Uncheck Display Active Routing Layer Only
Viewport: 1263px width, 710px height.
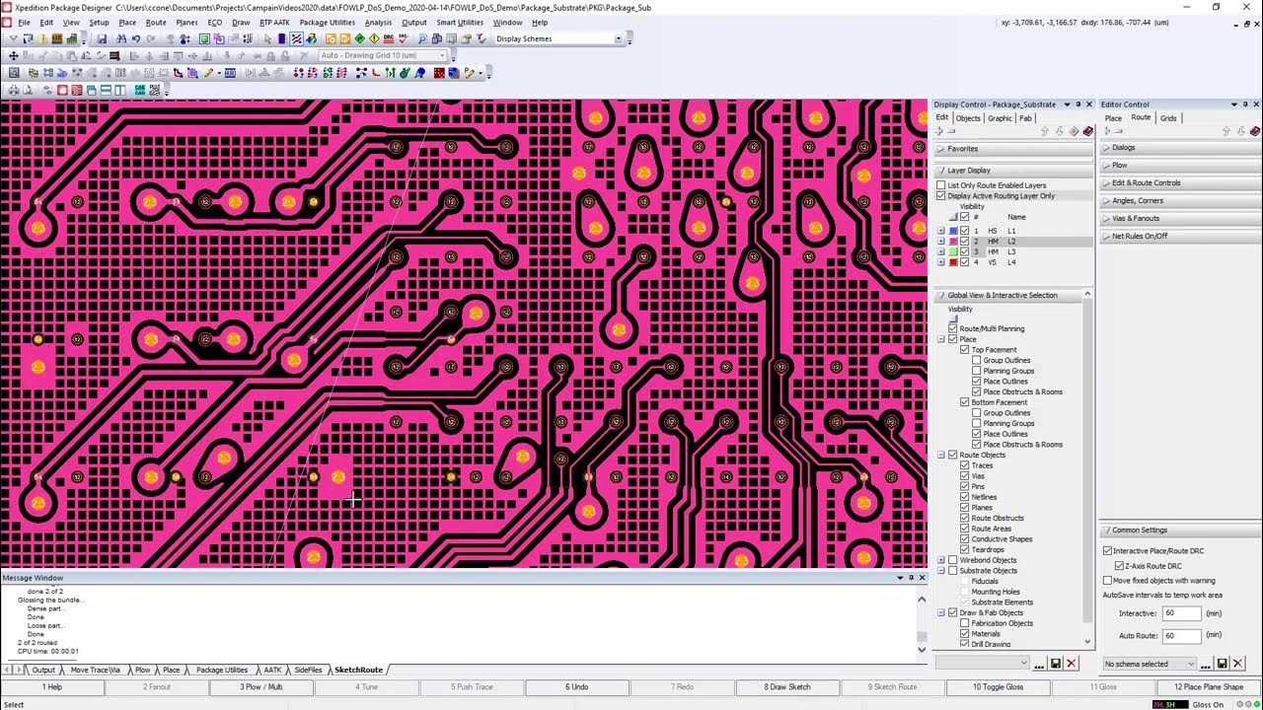coord(941,196)
